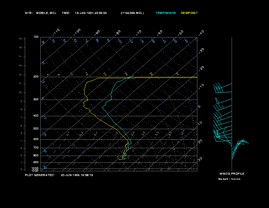Click the -80 temperature label on top
This screenshot has width=269, height=208.
(118, 33)
